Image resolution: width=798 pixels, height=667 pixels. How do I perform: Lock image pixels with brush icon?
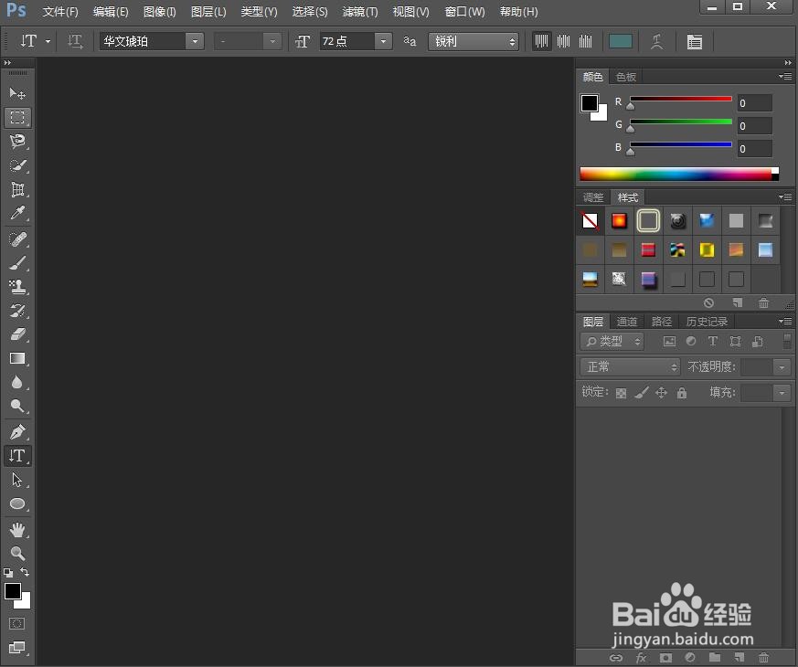(x=642, y=392)
